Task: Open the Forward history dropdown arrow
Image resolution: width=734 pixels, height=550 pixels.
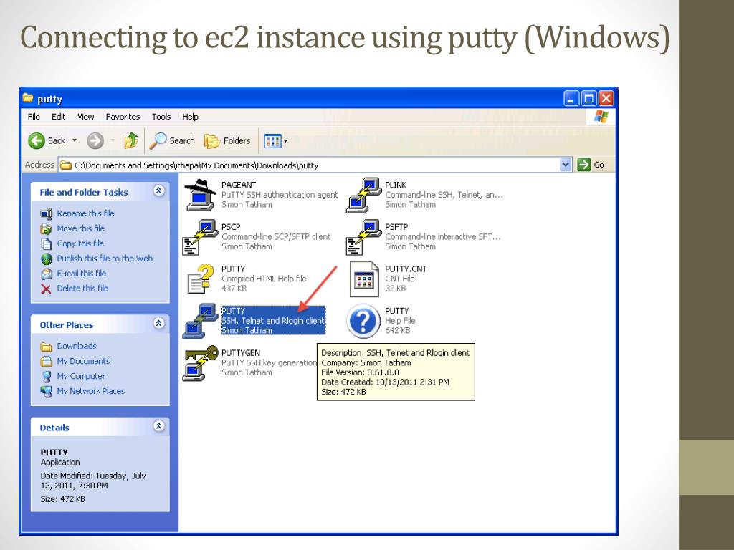Action: [113, 140]
